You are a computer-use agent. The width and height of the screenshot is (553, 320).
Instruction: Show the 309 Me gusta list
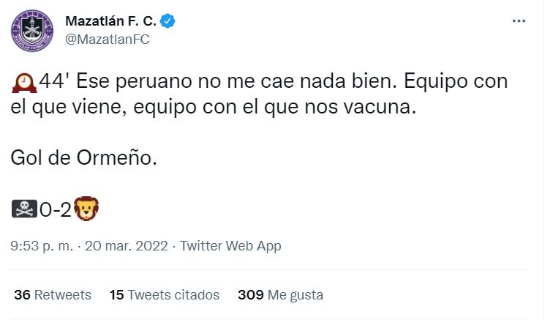tap(280, 295)
